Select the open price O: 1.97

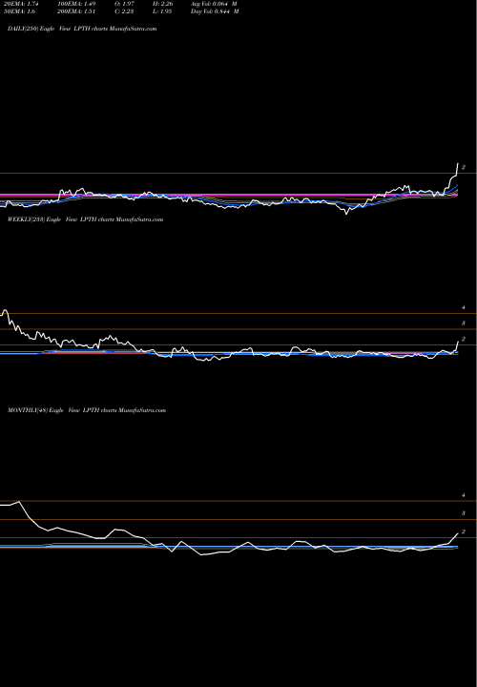click(124, 4)
